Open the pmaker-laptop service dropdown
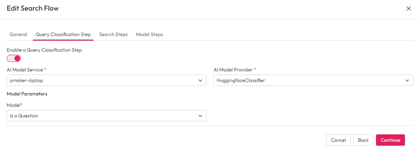Image resolution: width=418 pixels, height=151 pixels. (x=102, y=81)
